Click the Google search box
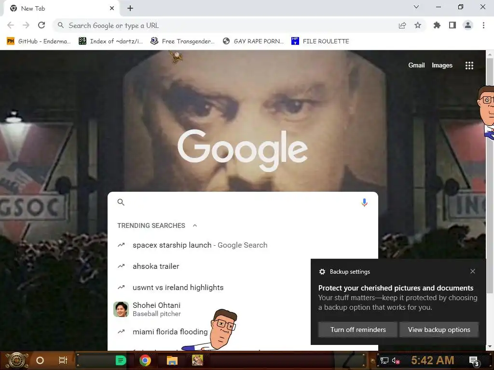This screenshot has height=370, width=494. tap(243, 202)
